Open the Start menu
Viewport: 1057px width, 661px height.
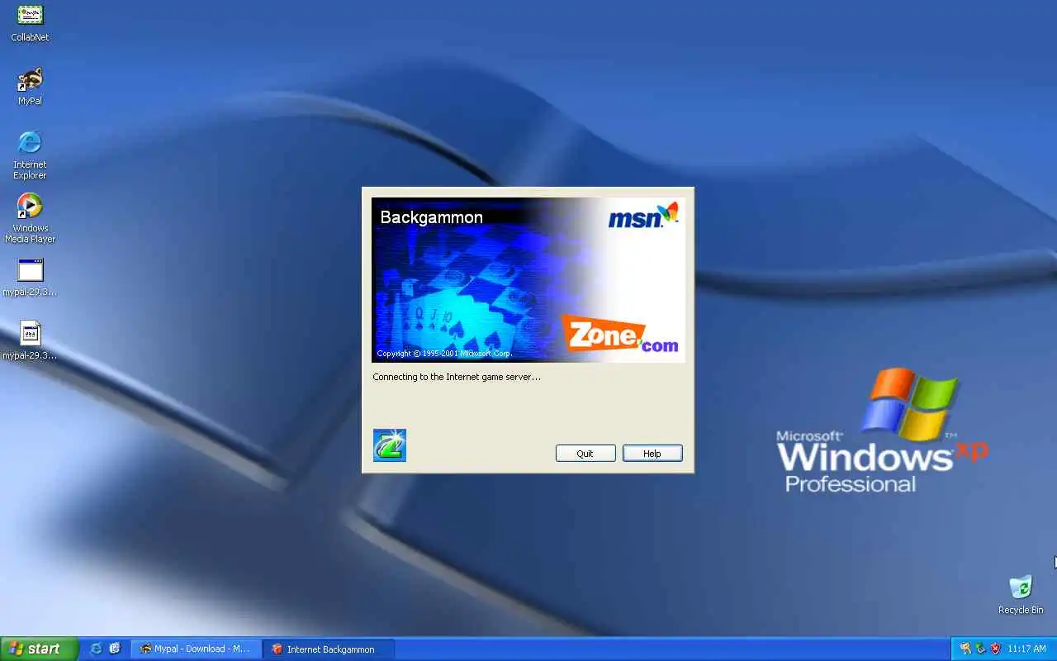click(x=39, y=649)
